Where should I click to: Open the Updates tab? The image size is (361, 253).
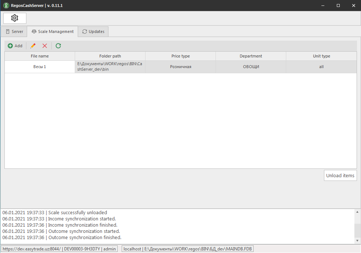93,31
